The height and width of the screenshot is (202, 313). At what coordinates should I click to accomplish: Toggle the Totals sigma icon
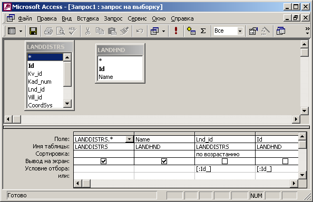pyautogui.click(x=203, y=31)
